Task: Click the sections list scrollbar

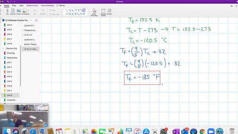Action: pos(20,66)
